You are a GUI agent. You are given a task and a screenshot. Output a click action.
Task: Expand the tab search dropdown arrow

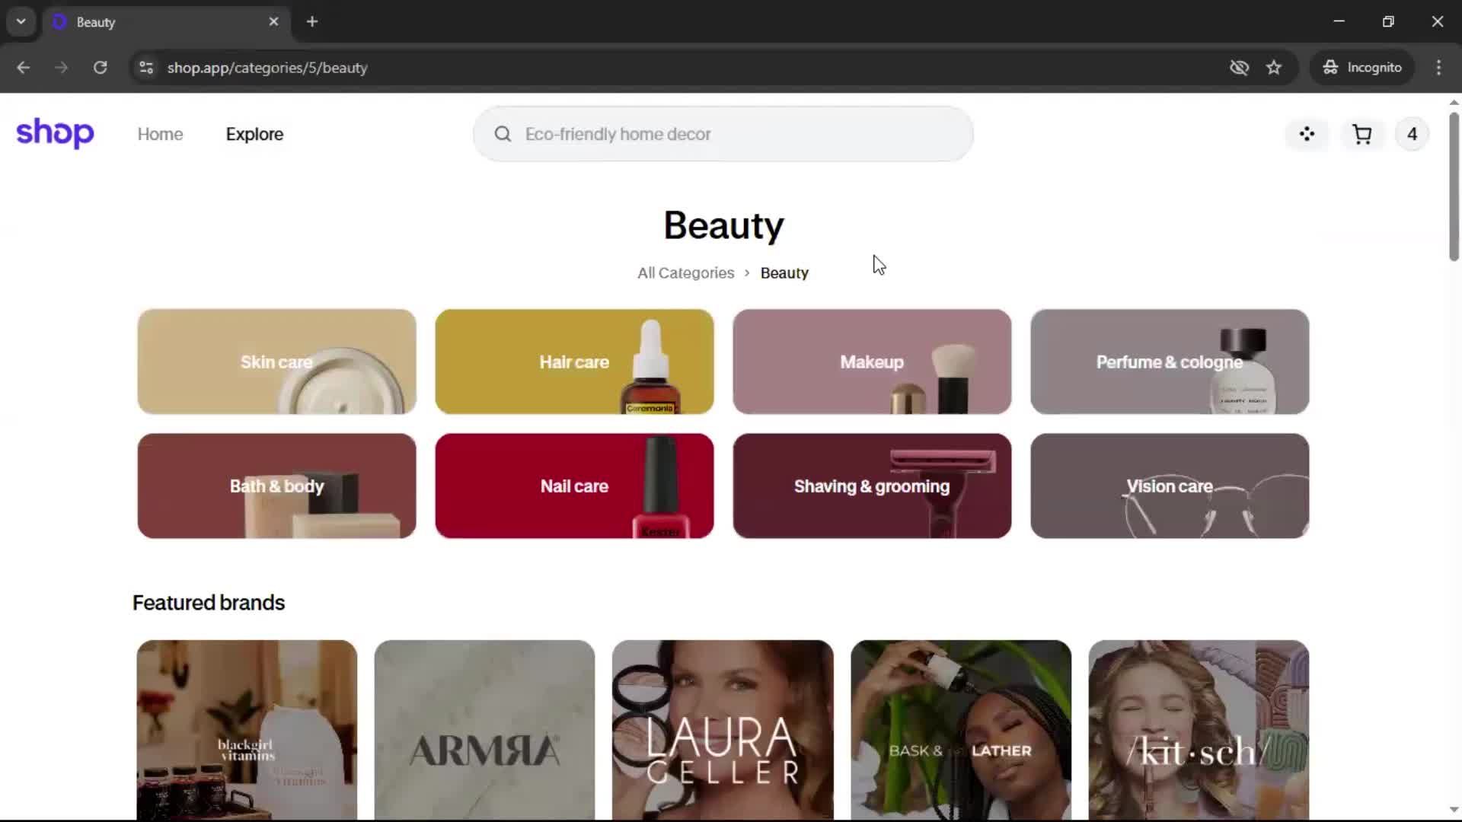21,21
